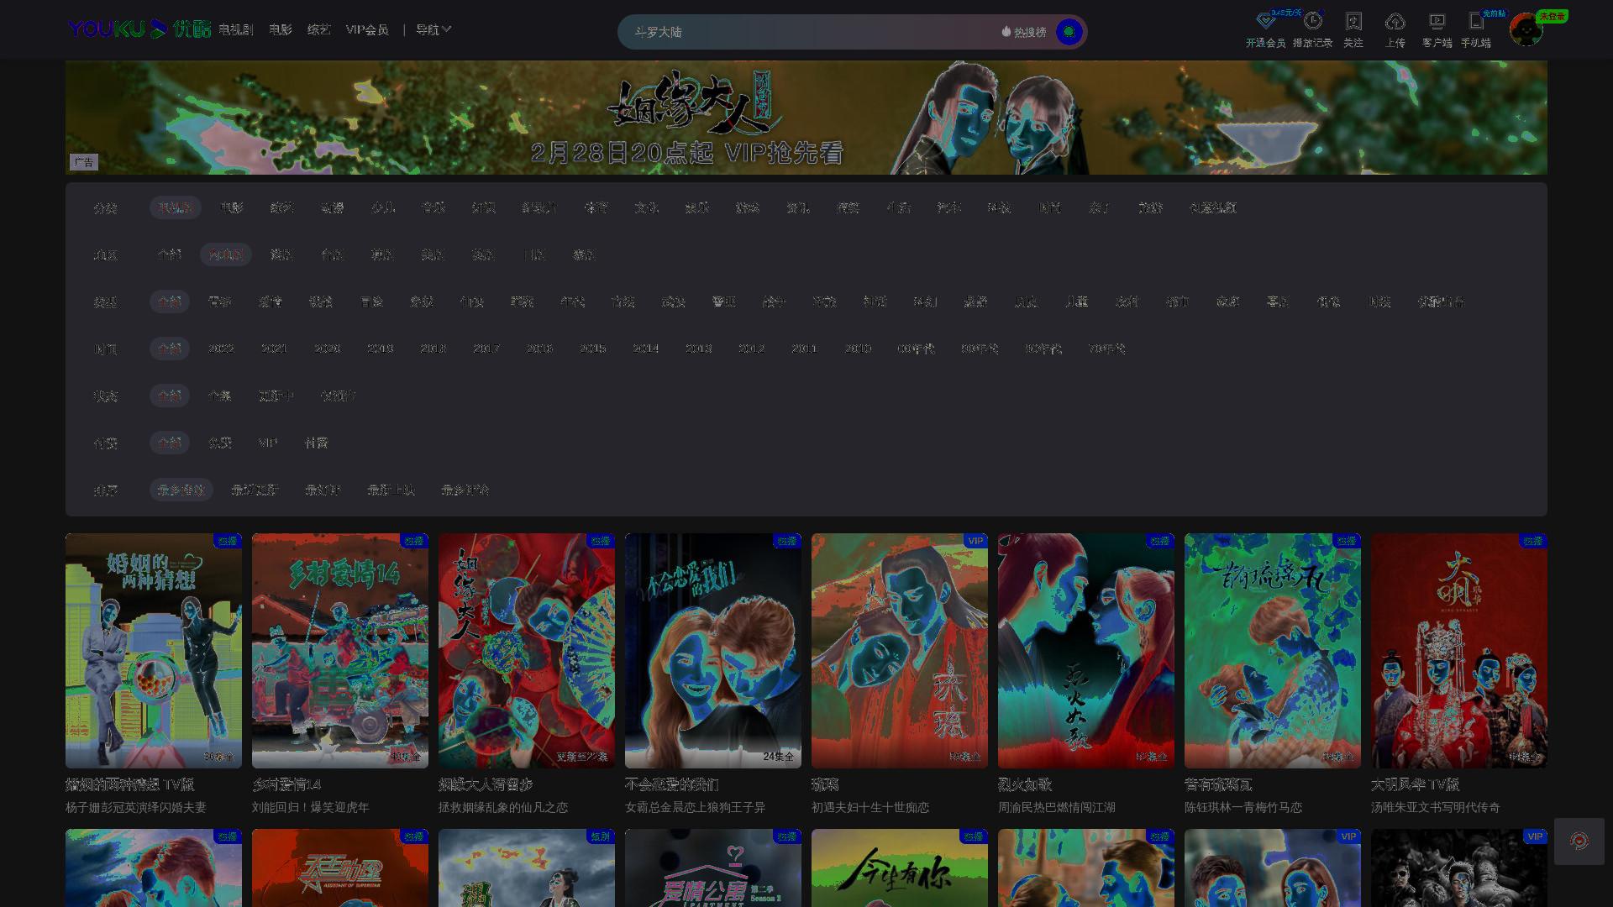
Task: Filter by year 2010
Action: [x=858, y=349]
